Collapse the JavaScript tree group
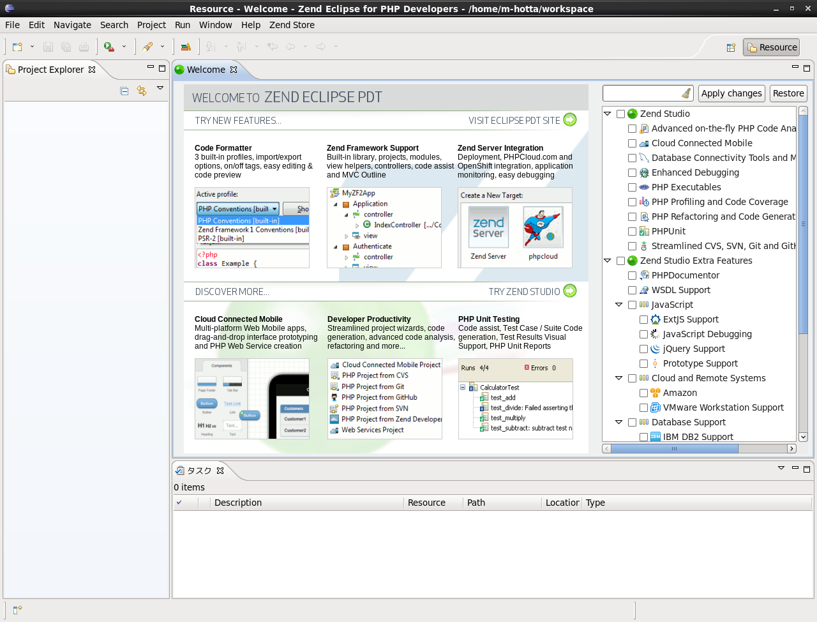 [x=619, y=305]
